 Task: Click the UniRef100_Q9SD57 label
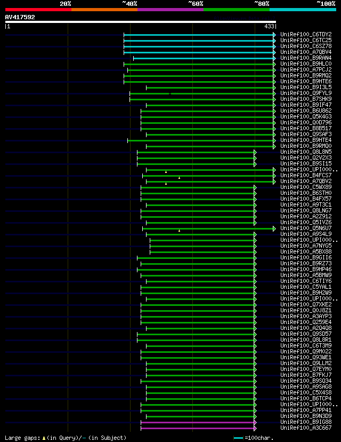(x=306, y=334)
